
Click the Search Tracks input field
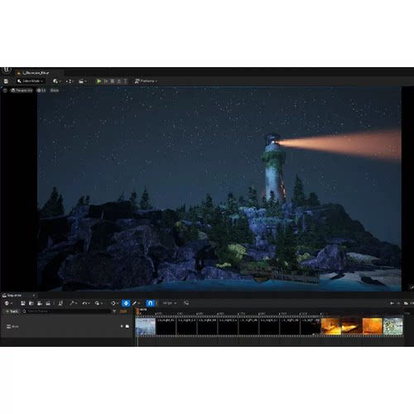(66, 311)
